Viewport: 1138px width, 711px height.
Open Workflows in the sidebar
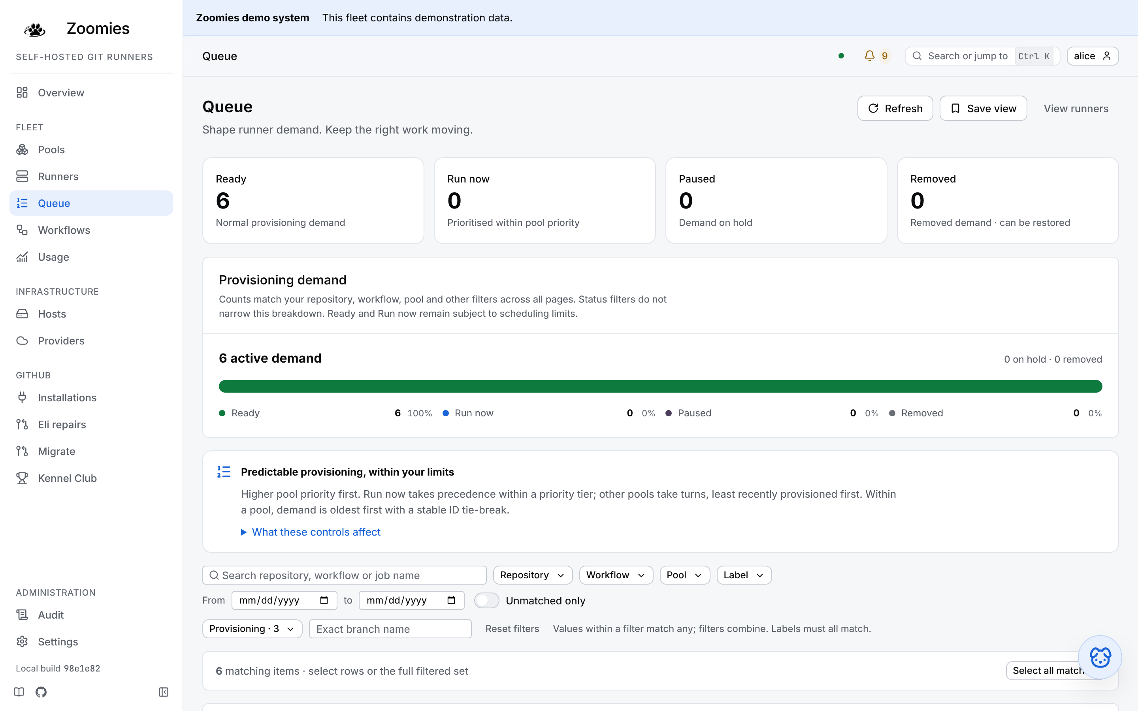pyautogui.click(x=91, y=230)
